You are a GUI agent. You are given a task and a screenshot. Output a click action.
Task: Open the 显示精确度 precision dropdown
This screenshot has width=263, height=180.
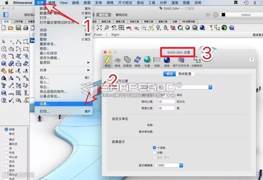169,165
